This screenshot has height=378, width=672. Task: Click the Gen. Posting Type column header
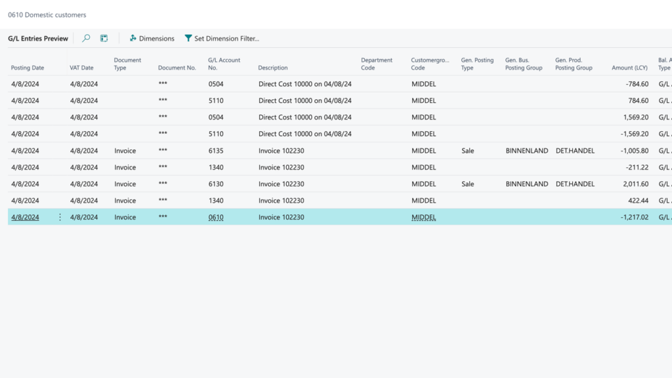tap(477, 64)
